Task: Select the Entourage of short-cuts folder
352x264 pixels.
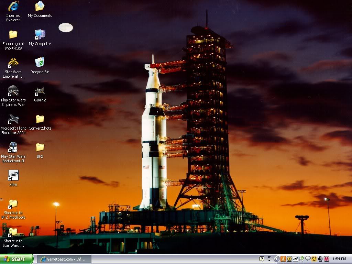Action: point(13,40)
